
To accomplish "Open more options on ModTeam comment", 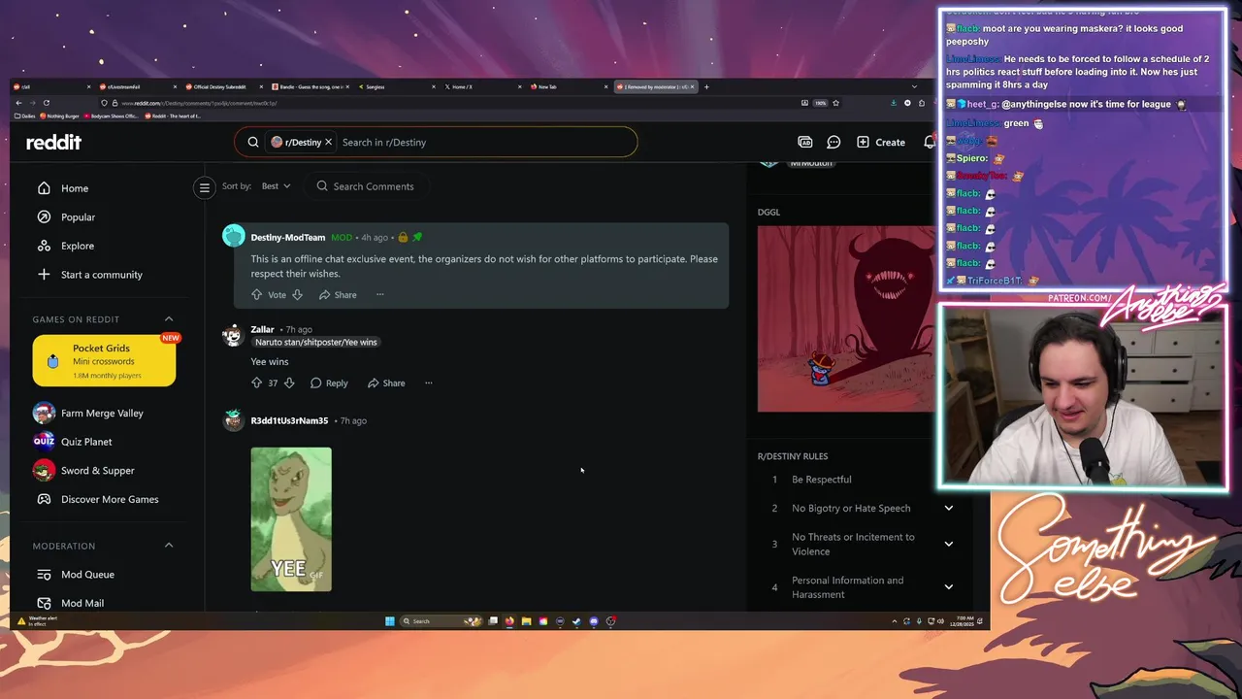I will click(x=380, y=295).
